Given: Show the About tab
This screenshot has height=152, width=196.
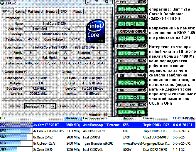Looking at the screenshot, I should click(77, 11).
